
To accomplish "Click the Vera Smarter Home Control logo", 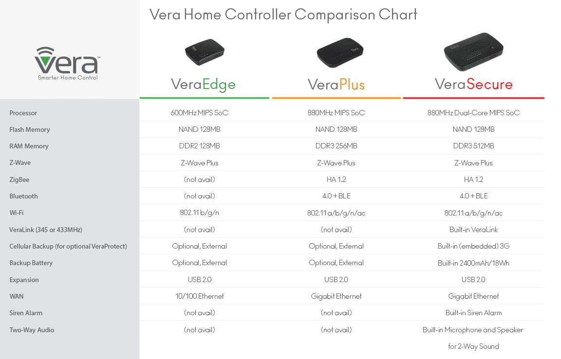I will 68,63.
